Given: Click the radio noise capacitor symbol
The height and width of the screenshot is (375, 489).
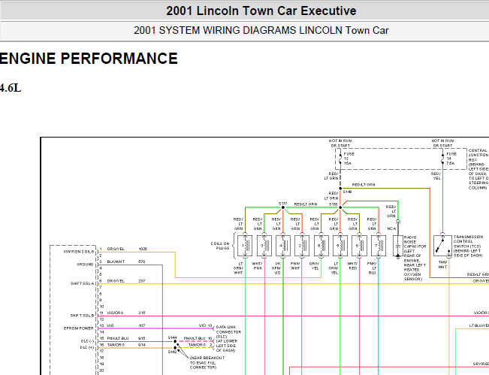Looking at the screenshot, I should point(397,246).
